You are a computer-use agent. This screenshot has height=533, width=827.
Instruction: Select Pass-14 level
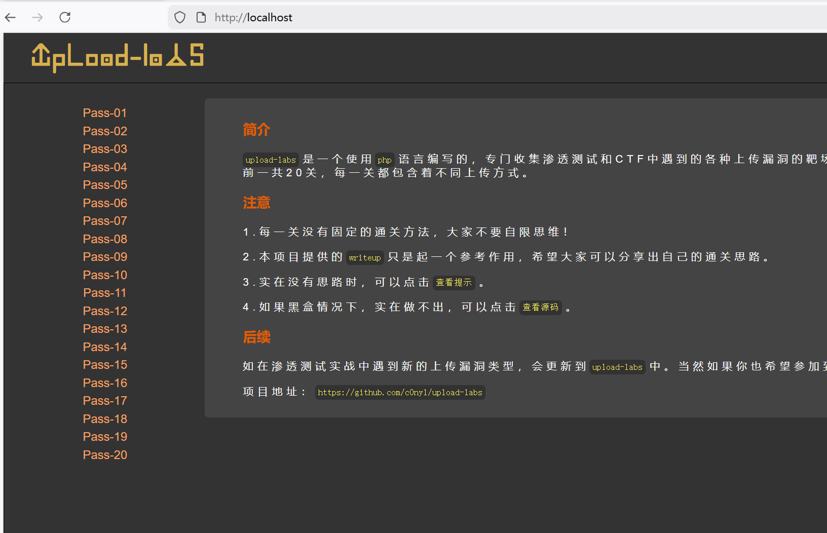point(105,347)
